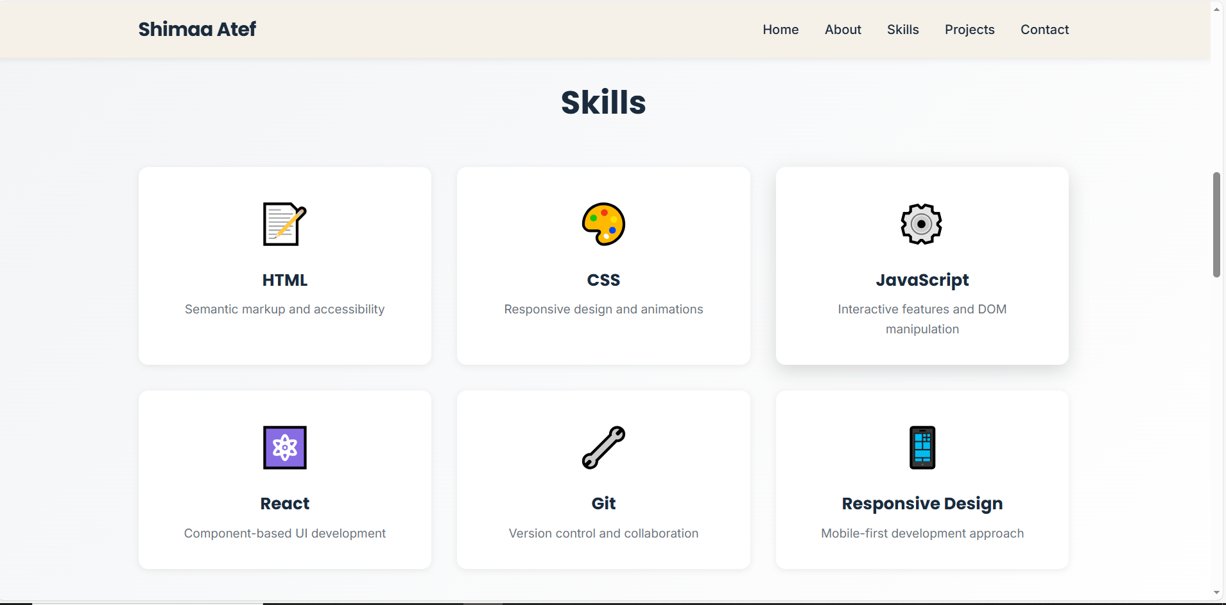Screen dimensions: 1226x605
Task: Click the scrollbar down arrow
Action: coord(1216,593)
